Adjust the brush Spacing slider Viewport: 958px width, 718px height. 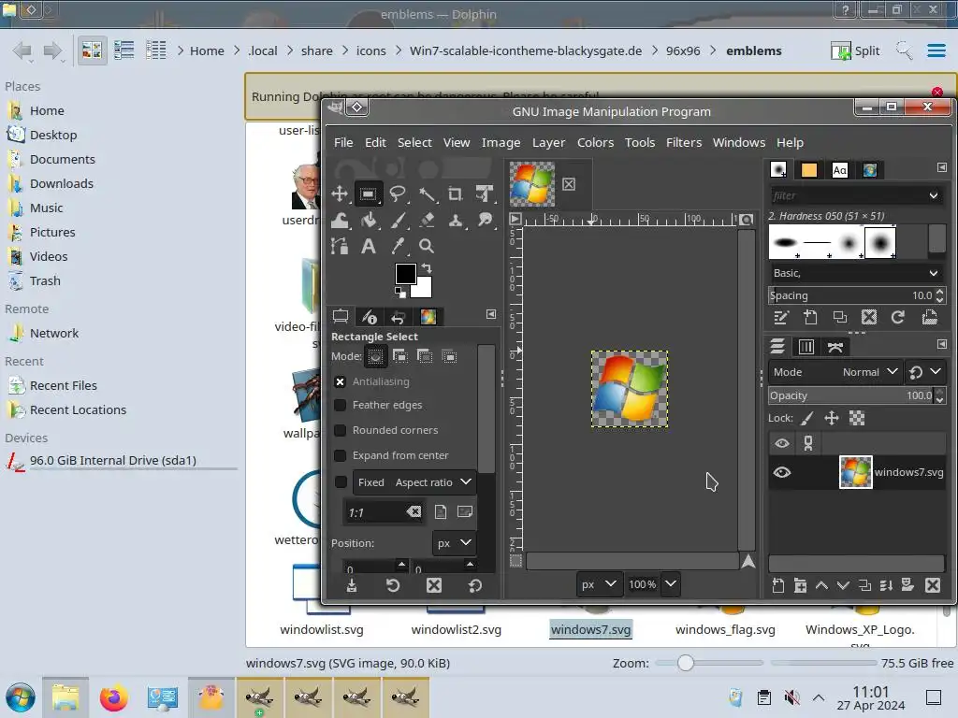pyautogui.click(x=850, y=295)
